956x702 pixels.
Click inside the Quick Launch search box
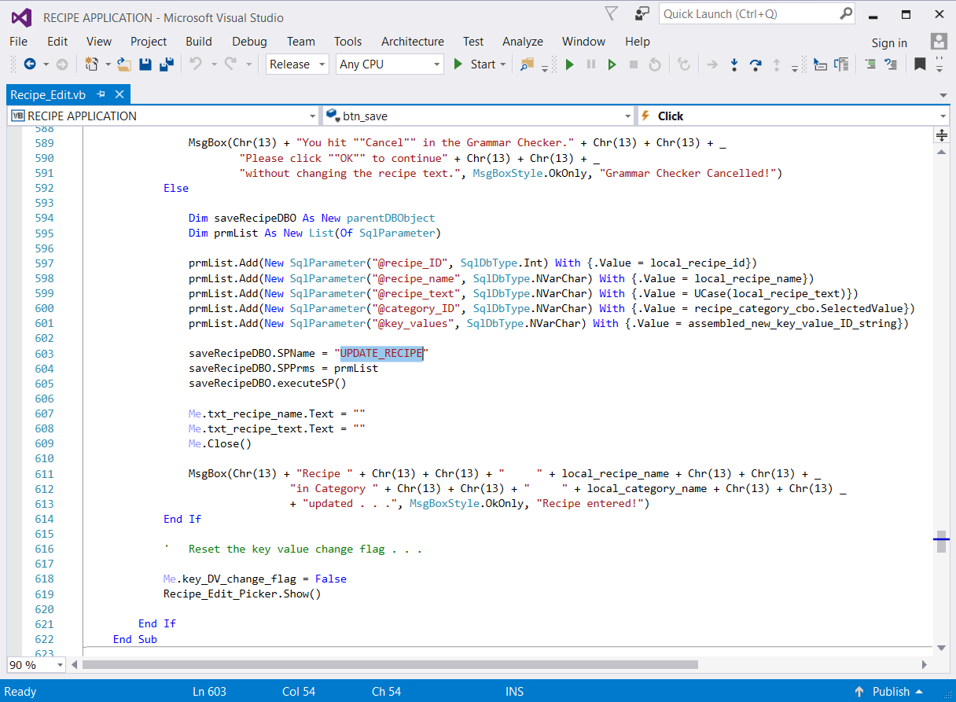[x=749, y=13]
